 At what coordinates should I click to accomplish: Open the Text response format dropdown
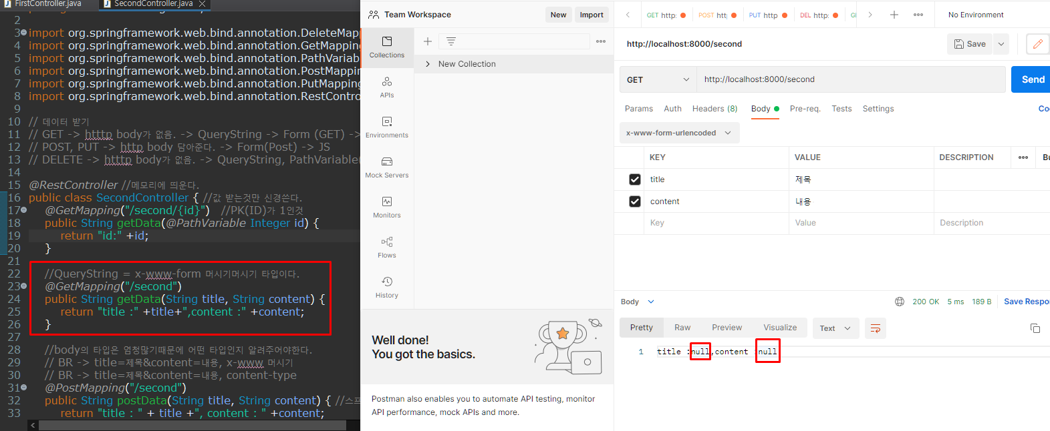coord(835,328)
